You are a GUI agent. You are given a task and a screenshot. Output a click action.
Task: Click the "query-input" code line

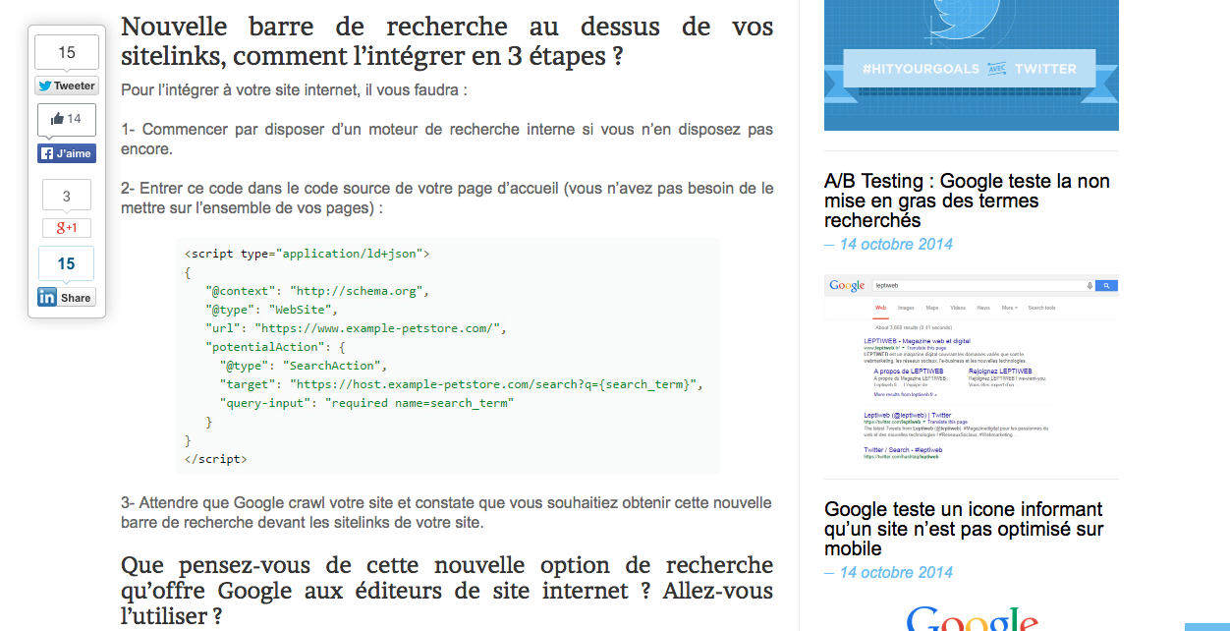(x=366, y=403)
